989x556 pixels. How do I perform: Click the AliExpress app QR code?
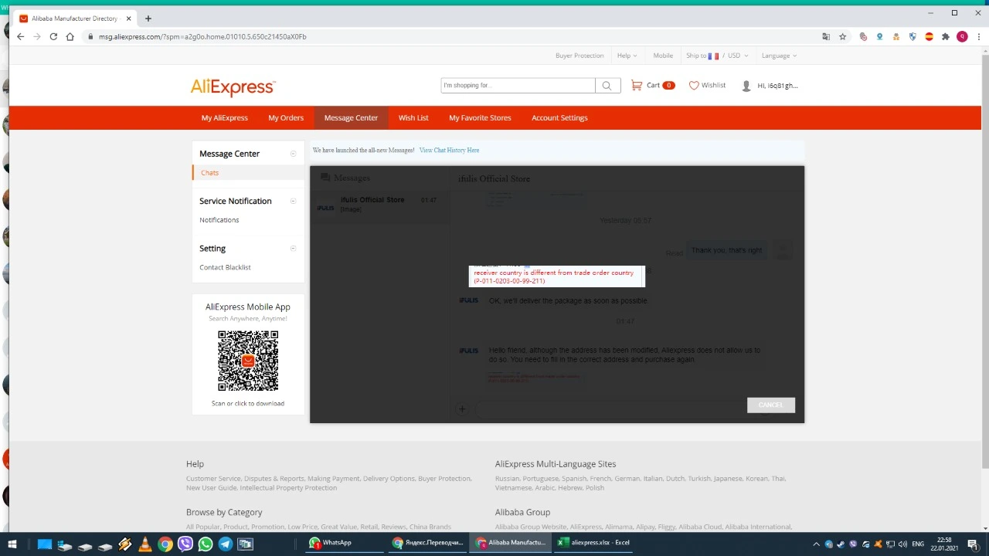[x=248, y=361]
